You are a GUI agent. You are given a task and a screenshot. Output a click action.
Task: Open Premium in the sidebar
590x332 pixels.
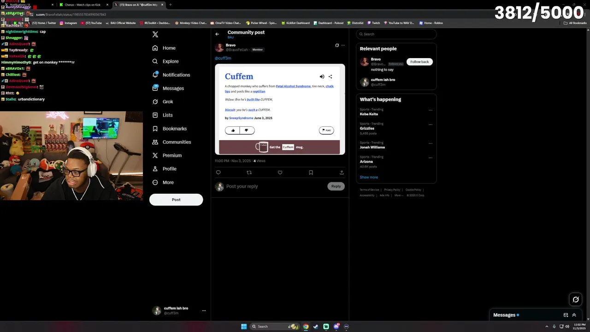167,155
